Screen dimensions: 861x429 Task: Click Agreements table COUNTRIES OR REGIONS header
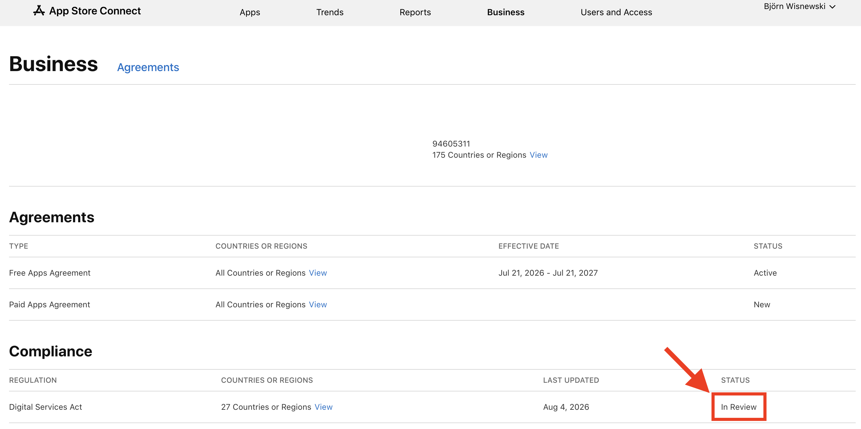tap(261, 246)
